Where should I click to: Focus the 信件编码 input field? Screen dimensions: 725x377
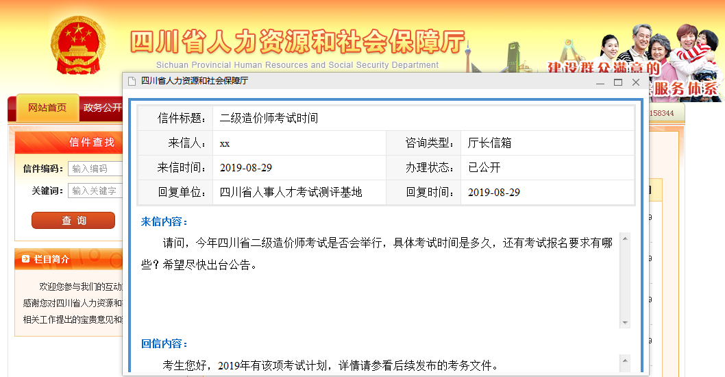click(95, 169)
